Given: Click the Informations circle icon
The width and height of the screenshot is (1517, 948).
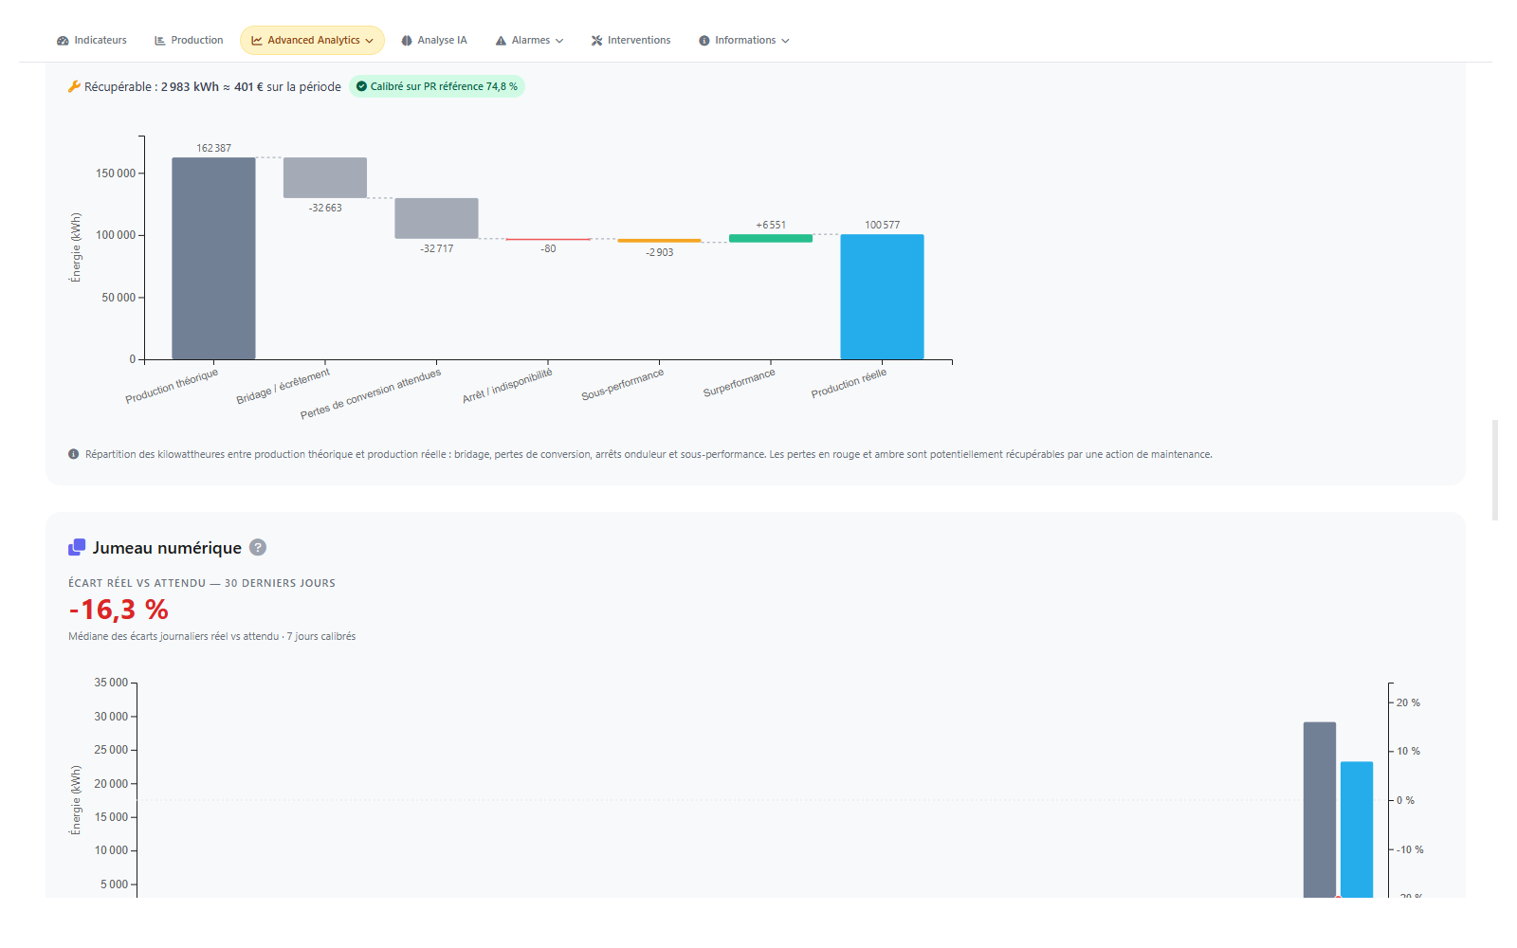Looking at the screenshot, I should click(704, 41).
